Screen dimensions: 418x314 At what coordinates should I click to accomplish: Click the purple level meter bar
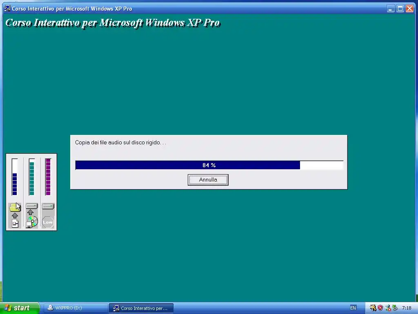[48, 177]
